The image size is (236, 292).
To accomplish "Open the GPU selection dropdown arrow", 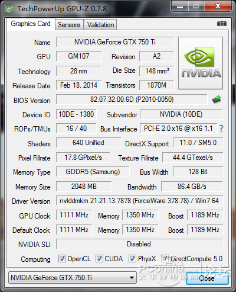I will click(x=132, y=278).
